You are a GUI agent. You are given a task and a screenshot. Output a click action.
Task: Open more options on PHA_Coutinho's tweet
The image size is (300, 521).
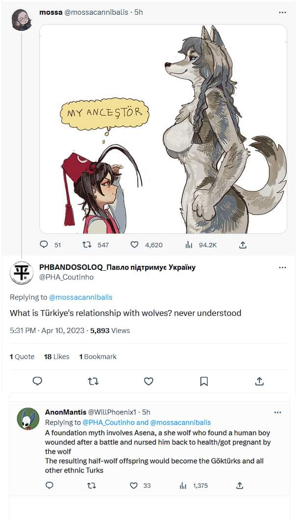click(282, 267)
